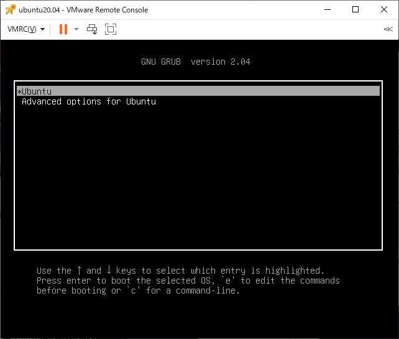
Task: Click the 'Press enter to boot' help line
Action: pyautogui.click(x=188, y=281)
